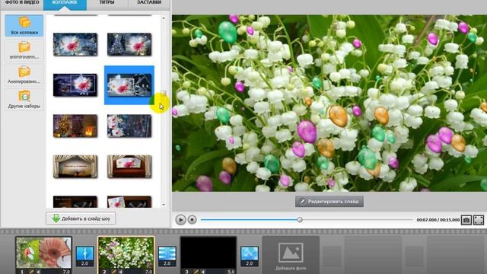Click the sound icon on slide 3
The height and width of the screenshot is (274, 487).
202,272
